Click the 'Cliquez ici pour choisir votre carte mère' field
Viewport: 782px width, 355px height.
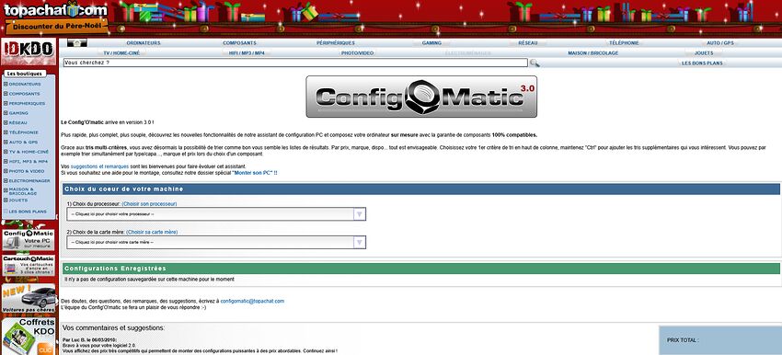click(216, 242)
